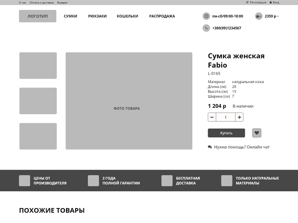The width and height of the screenshot is (298, 223).
Task: Click the working hours text пн-сб/09:00-18:00
Action: coord(228,16)
